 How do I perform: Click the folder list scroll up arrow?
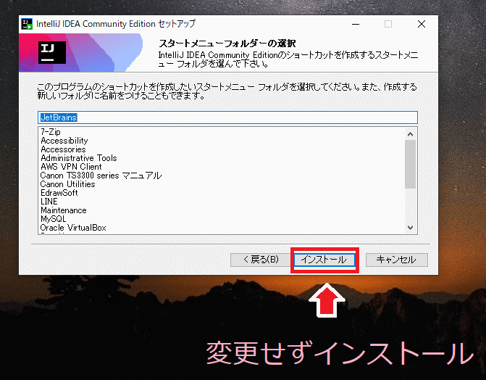click(x=411, y=134)
